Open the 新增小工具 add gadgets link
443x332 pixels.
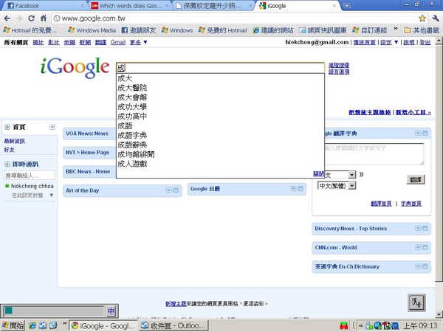[413, 112]
